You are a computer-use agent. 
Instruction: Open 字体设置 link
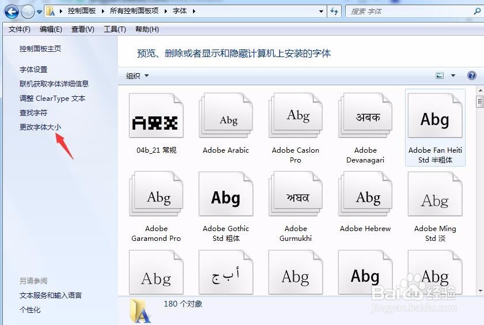33,70
